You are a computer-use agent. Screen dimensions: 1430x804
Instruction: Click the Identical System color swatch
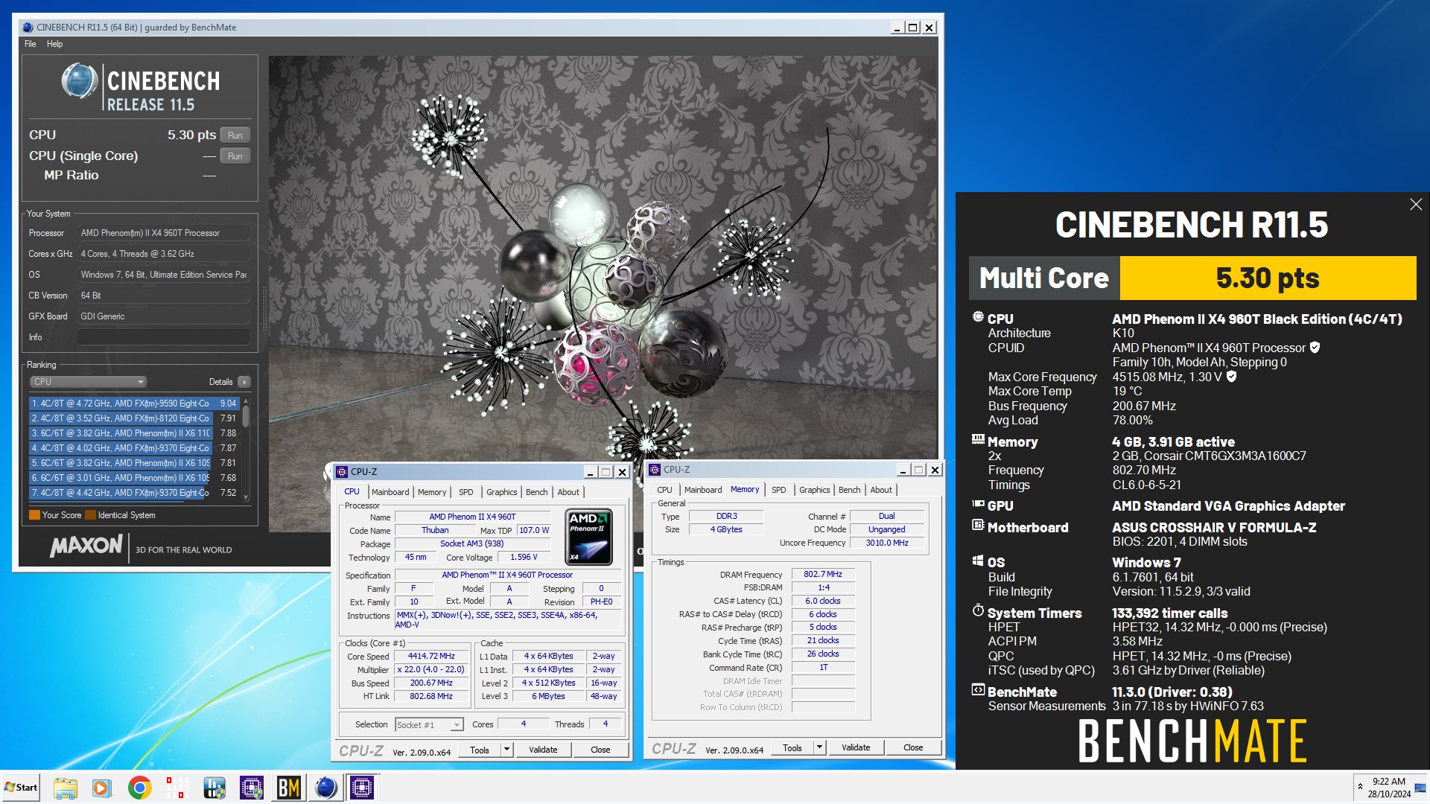[90, 515]
